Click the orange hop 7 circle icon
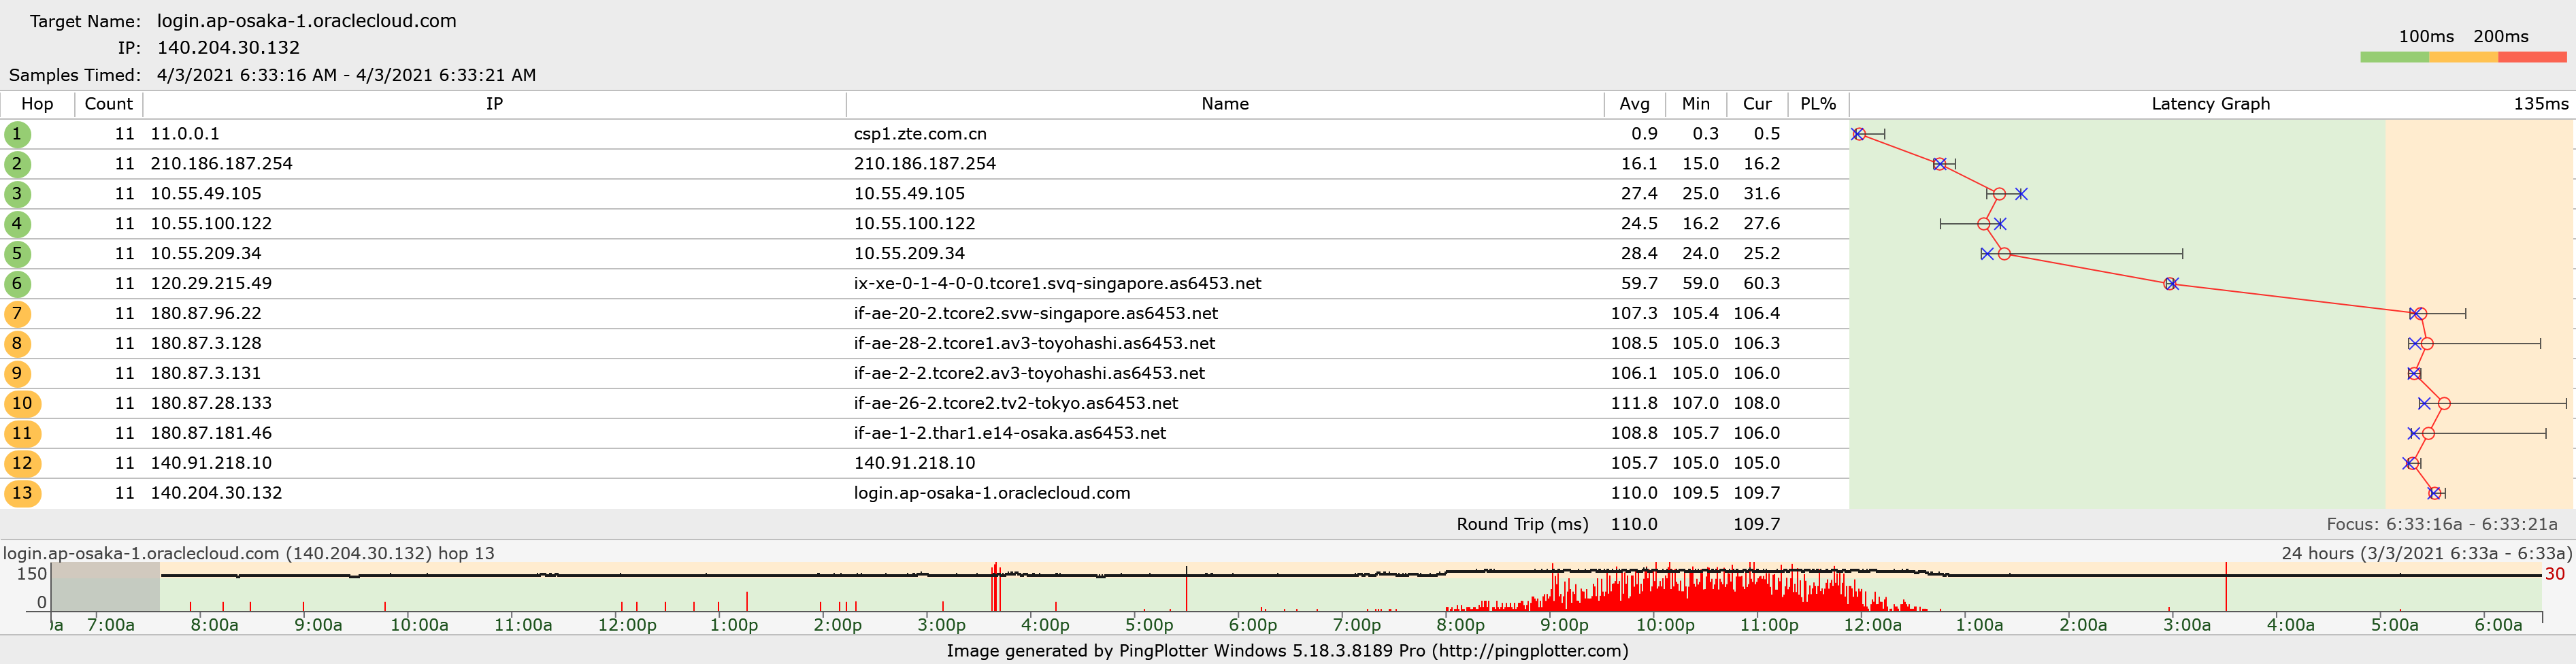The width and height of the screenshot is (2576, 664). click(x=17, y=314)
